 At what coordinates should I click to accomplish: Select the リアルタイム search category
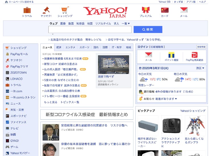pyautogui.click(x=103, y=24)
